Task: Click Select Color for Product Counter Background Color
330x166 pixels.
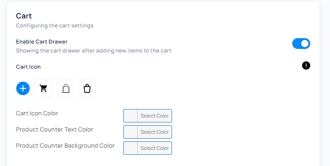Action: 155,148
